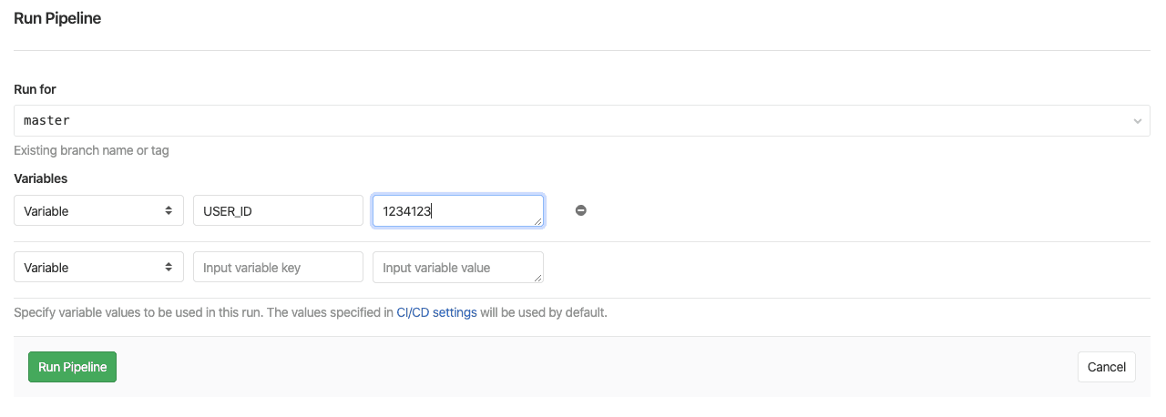The image size is (1166, 417).
Task: Click the Run for label
Action: (35, 89)
